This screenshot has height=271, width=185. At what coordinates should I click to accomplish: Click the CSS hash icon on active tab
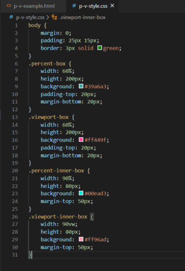coord(74,6)
